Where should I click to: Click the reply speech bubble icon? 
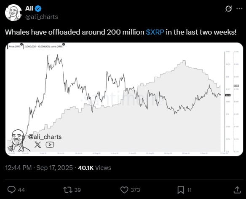click(x=11, y=190)
